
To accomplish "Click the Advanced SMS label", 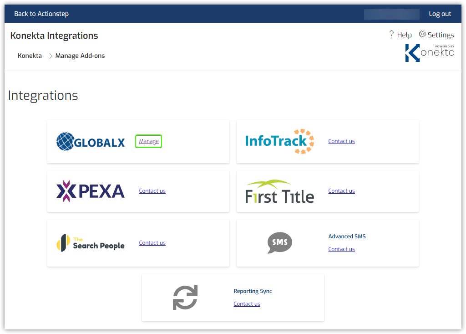I will [347, 236].
